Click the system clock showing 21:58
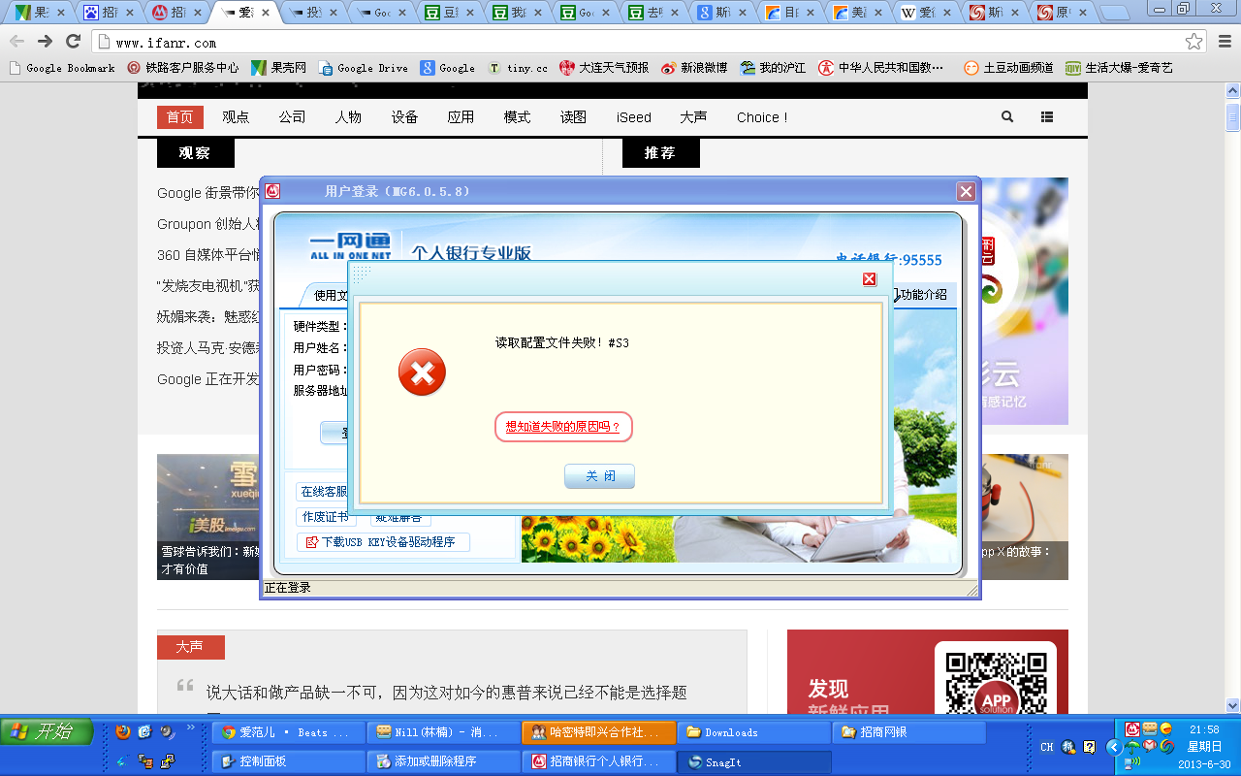 click(x=1203, y=729)
